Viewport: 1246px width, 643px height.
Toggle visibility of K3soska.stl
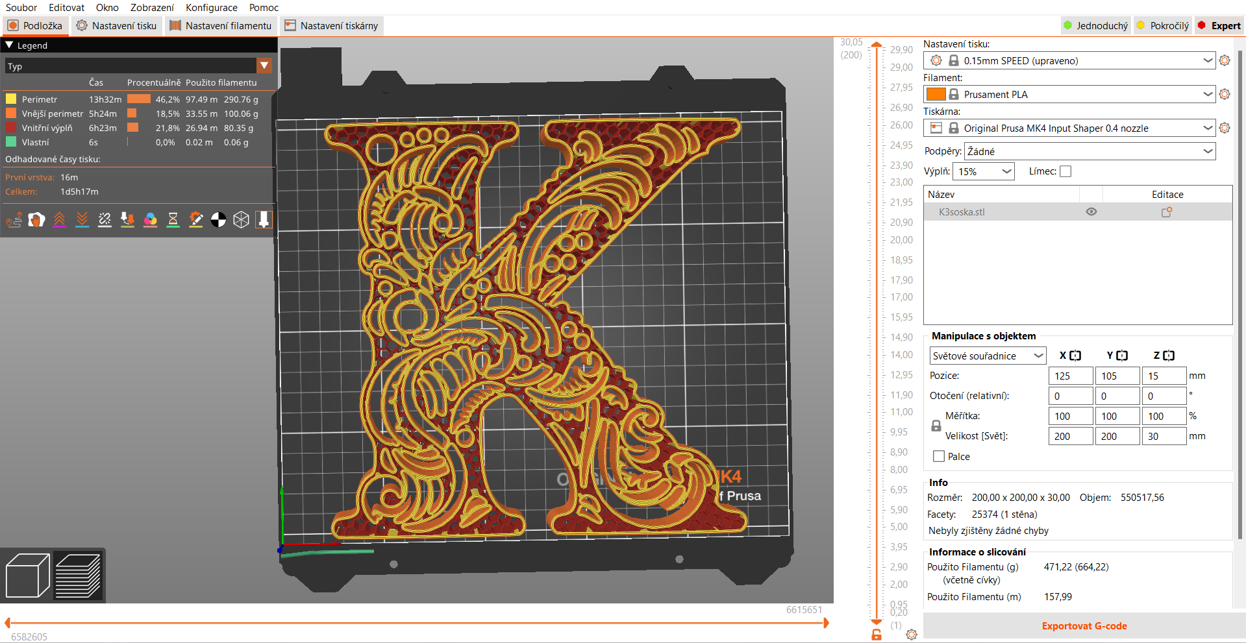click(1091, 212)
